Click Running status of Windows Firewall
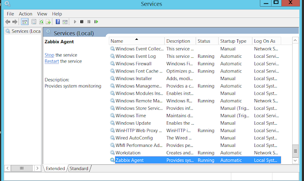The image size is (304, 181). 206,63
